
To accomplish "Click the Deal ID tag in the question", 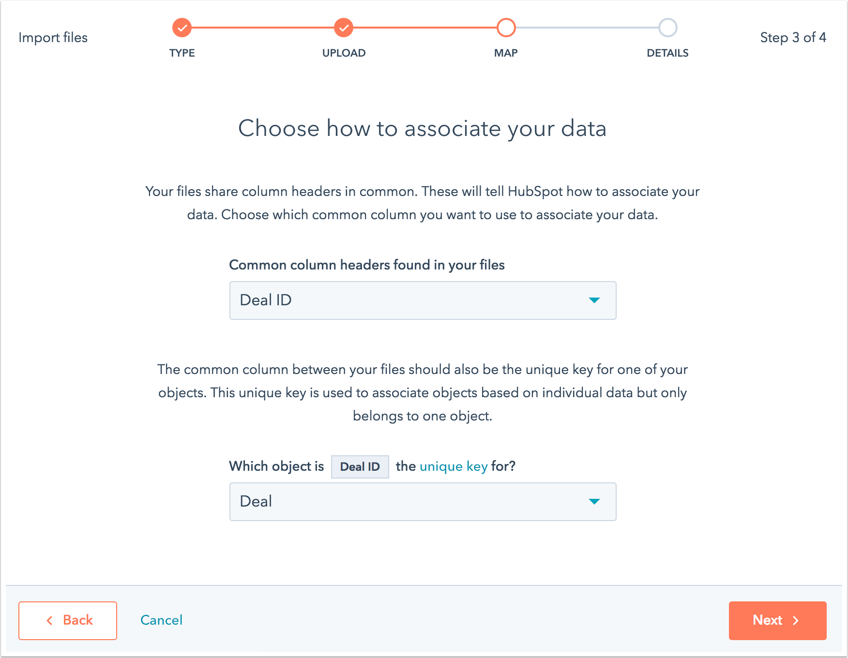I will point(360,467).
